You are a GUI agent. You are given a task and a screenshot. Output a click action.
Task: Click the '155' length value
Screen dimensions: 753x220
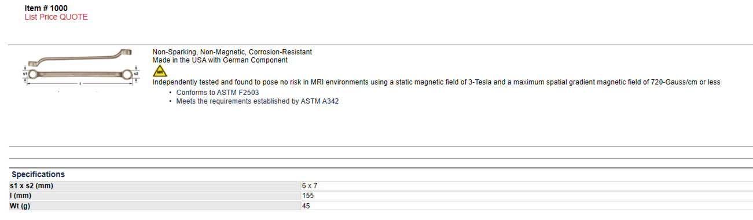click(x=308, y=196)
